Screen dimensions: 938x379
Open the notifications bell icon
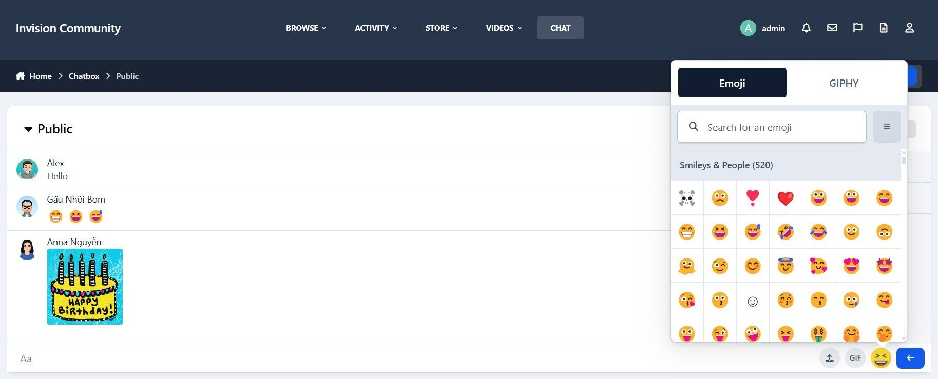click(x=806, y=28)
